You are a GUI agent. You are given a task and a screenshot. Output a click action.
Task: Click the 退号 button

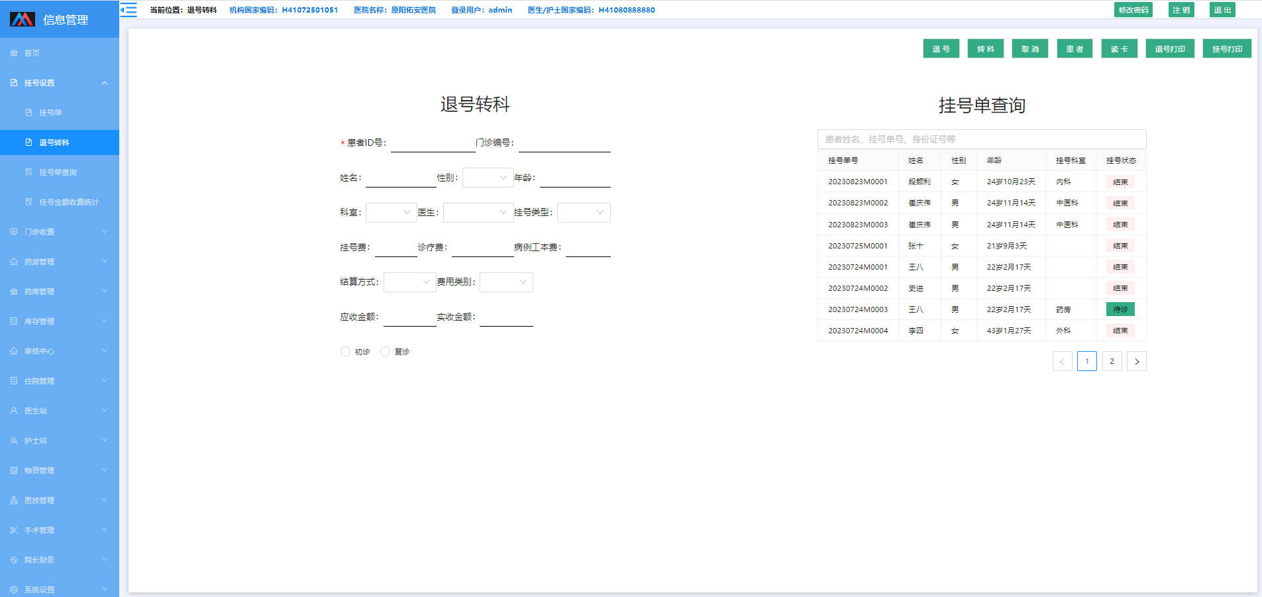(x=941, y=49)
